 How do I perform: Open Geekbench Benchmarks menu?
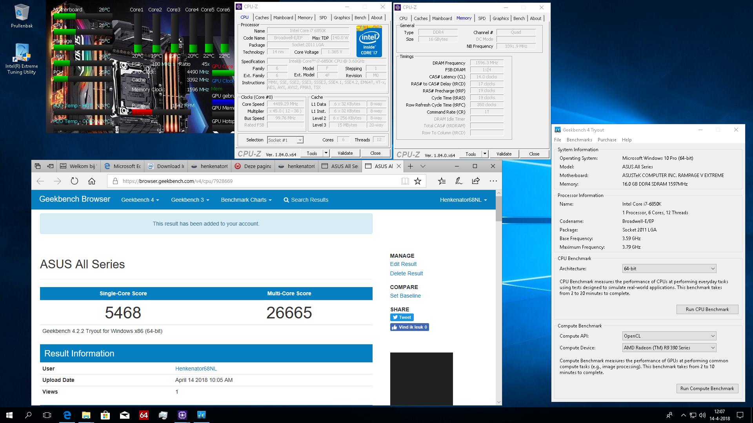[579, 140]
